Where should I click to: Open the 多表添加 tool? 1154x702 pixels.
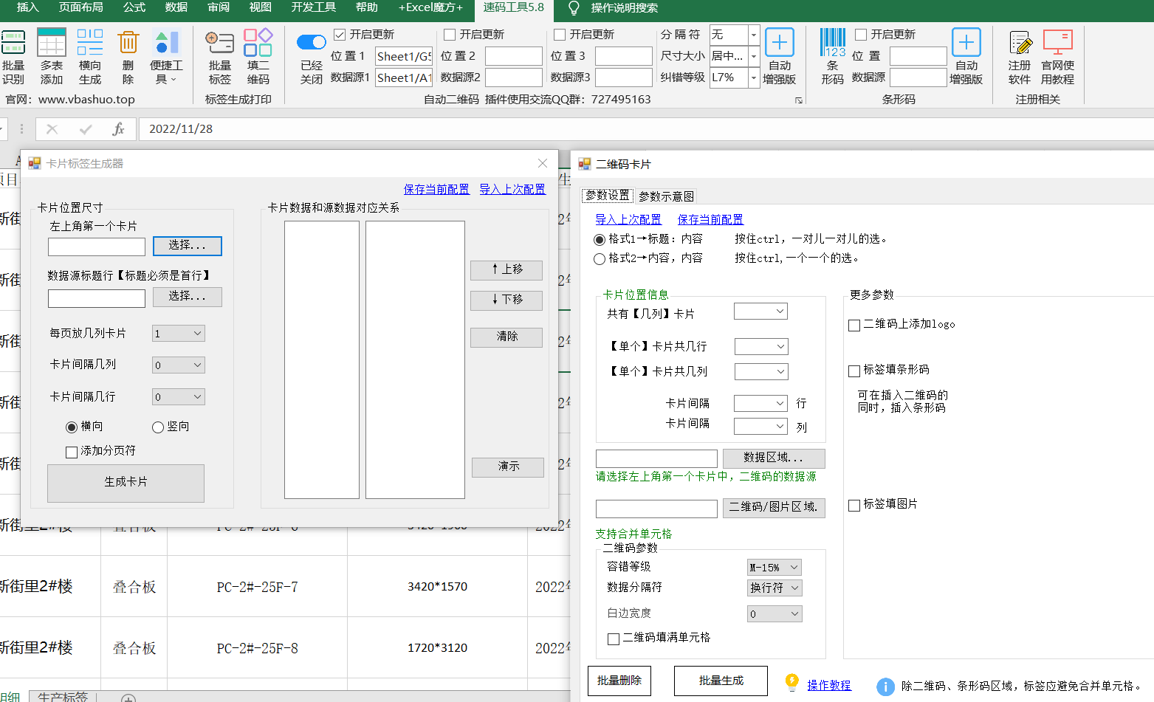51,55
